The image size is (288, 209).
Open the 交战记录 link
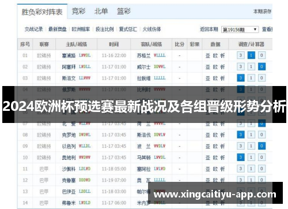34,29
